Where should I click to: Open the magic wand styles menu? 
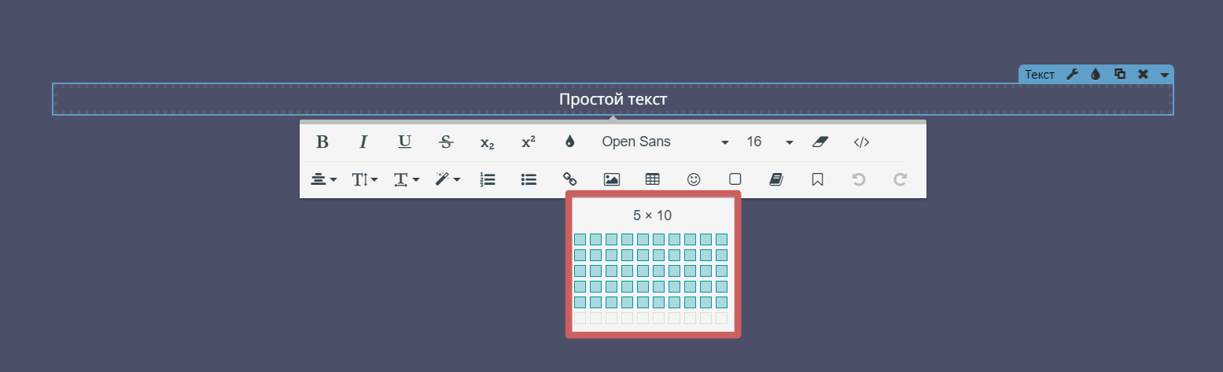coord(447,179)
